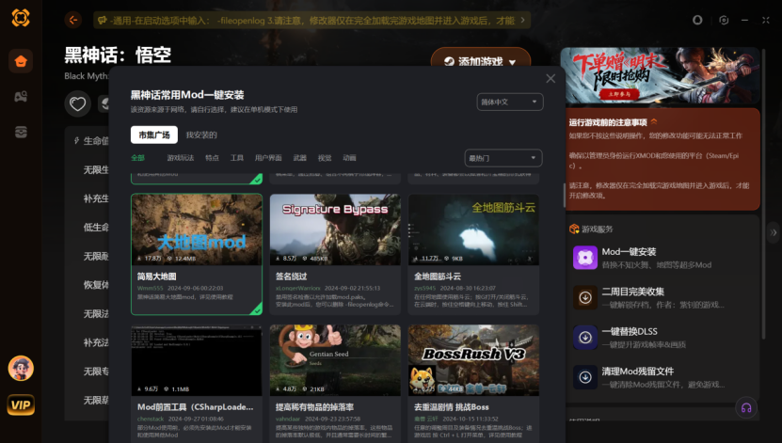Screen dimensions: 782x443
Task: Click the 一键替换DLSS download icon
Action: point(585,338)
